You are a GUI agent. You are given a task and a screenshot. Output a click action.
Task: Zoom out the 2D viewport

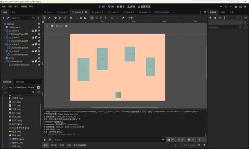point(52,26)
